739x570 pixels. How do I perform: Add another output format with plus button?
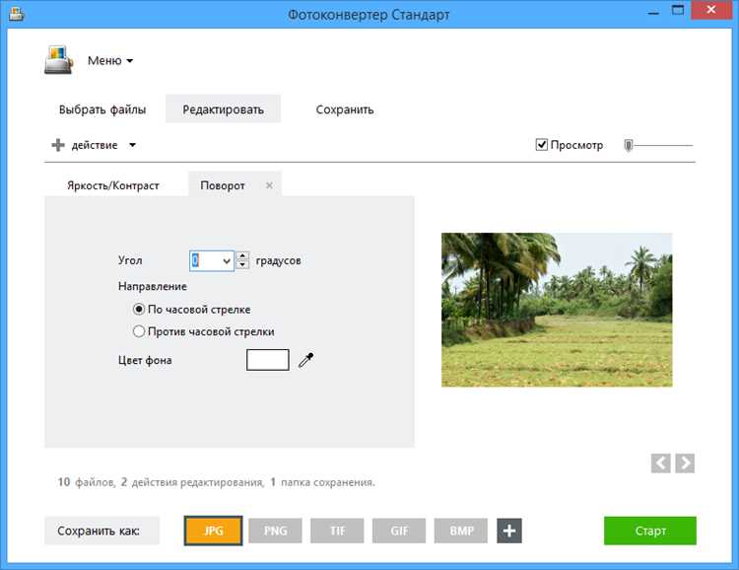(509, 531)
